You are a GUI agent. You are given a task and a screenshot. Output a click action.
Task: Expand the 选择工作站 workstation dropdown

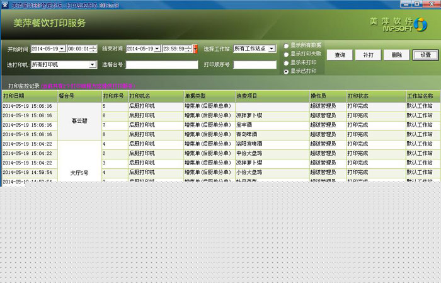pos(272,49)
